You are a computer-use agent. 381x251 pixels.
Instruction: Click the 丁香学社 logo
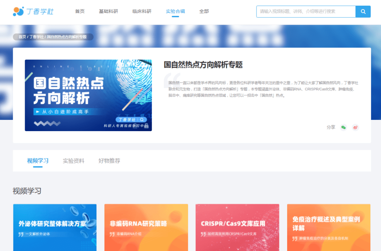pos(33,11)
